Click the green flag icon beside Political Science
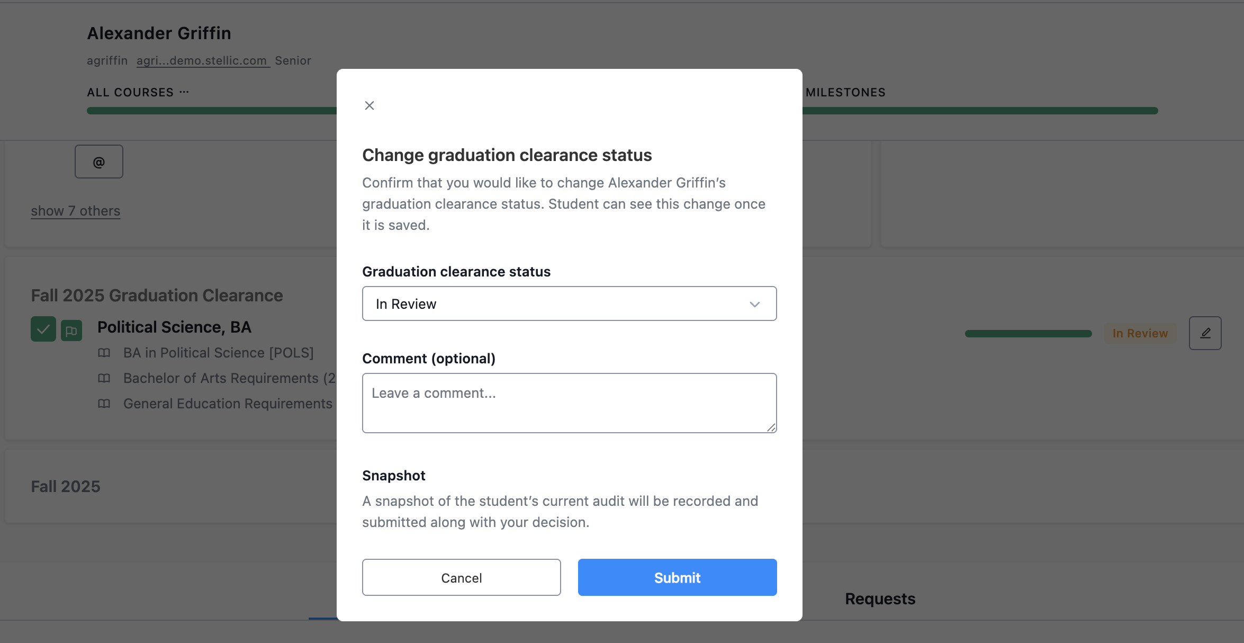 pos(71,331)
